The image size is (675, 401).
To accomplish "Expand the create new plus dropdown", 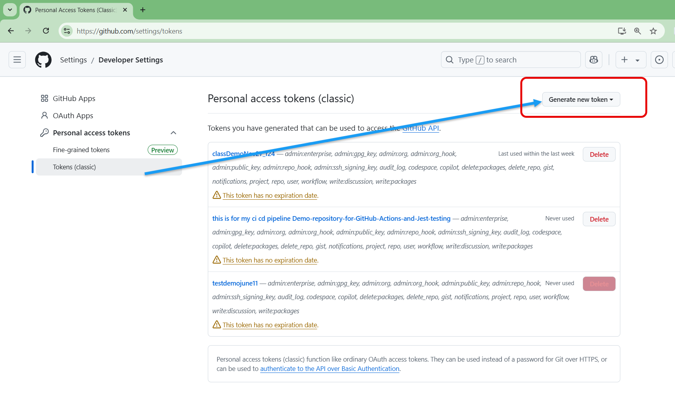I will [x=630, y=60].
